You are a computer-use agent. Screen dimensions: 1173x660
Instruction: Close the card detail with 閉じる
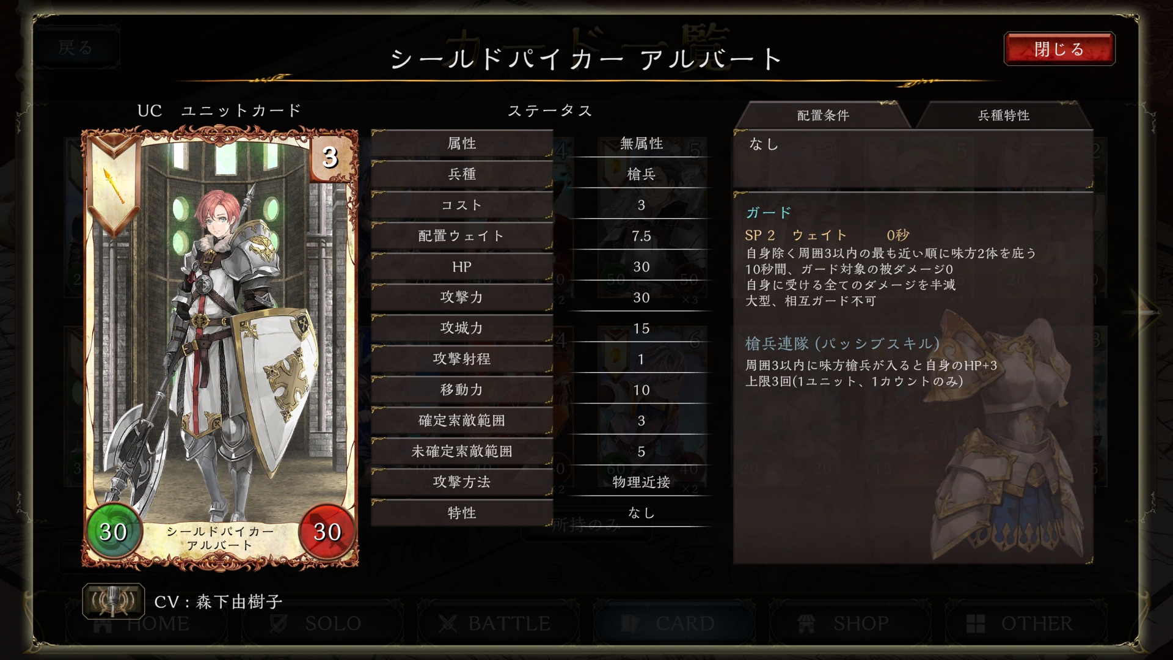coord(1059,49)
